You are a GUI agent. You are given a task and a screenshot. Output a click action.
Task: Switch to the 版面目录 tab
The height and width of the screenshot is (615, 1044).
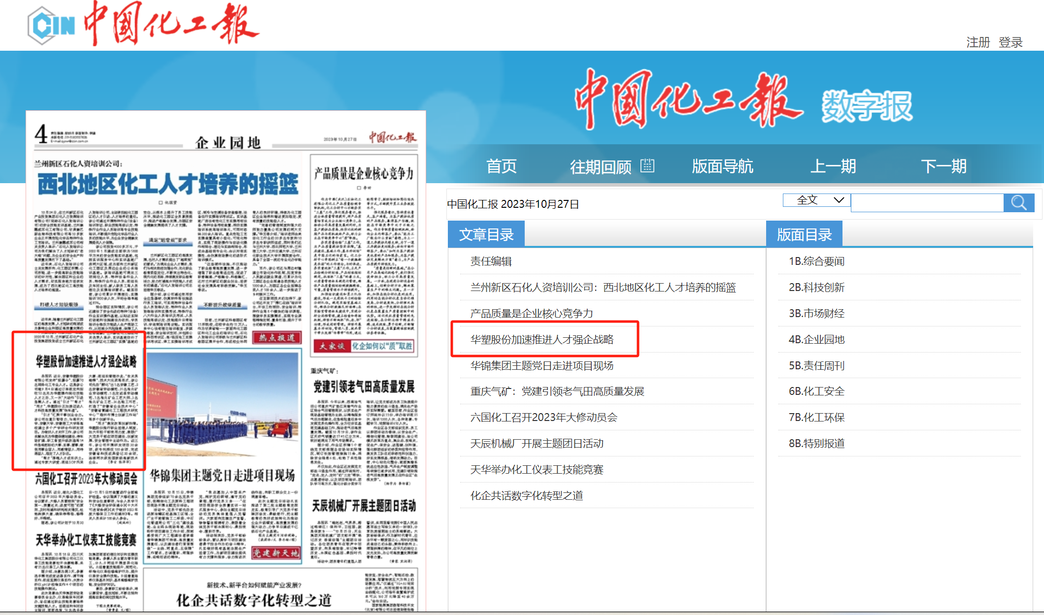point(804,234)
